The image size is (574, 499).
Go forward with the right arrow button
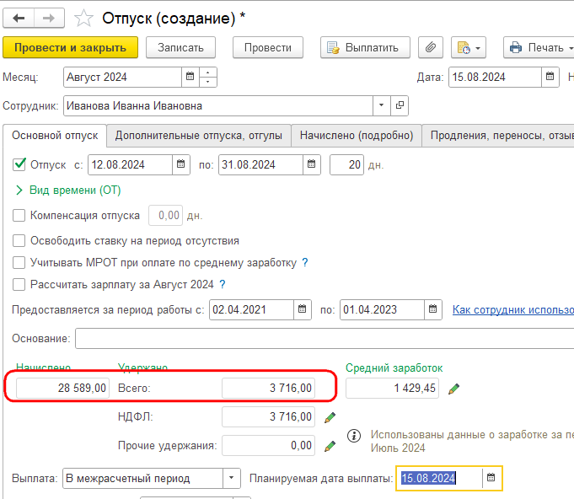tap(49, 18)
